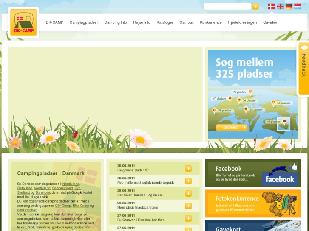The image size is (309, 231).
Task: Switch language to German flag
Action: (x=289, y=6)
